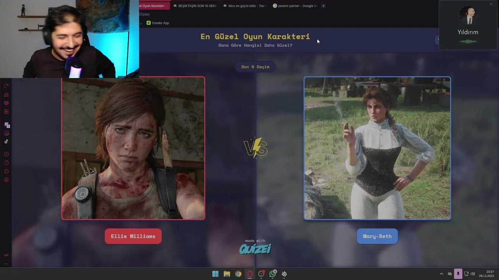Viewport: 499px width, 280px height.
Task: Open the three-dots sidebar menu
Action: [x=6, y=264]
